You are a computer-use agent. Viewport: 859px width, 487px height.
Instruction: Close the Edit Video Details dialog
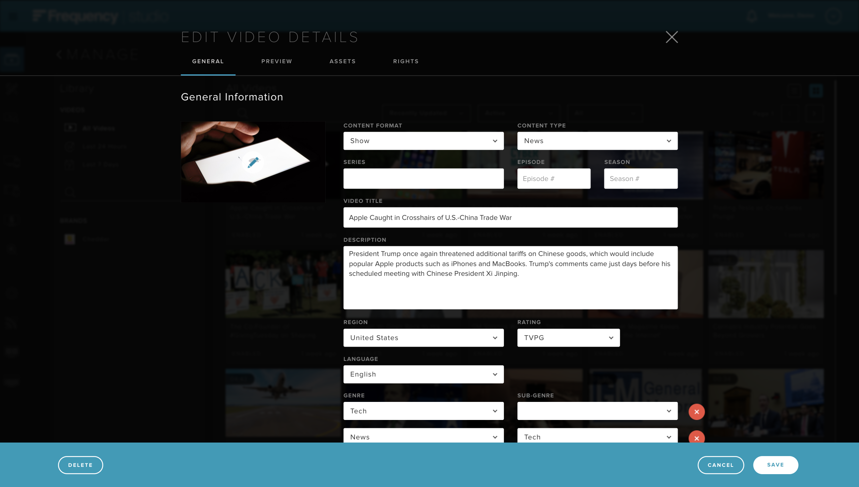coord(672,37)
